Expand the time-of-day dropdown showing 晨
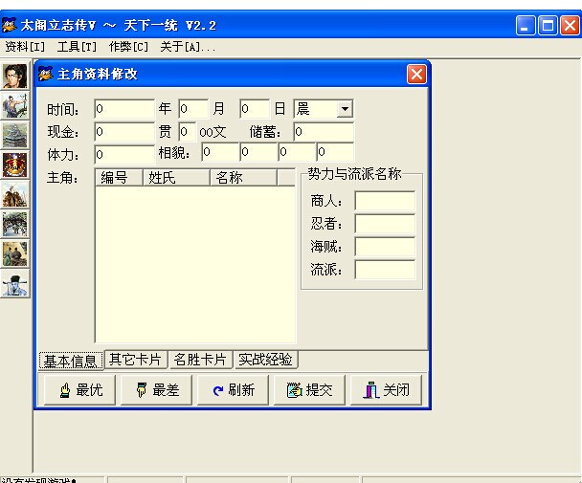582x483 pixels. click(344, 109)
